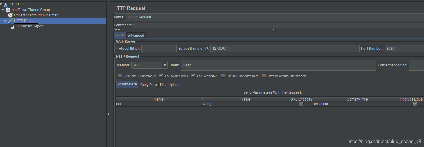Click the Content-Type column header
Viewport: 424px width, 147px height.
[357, 99]
